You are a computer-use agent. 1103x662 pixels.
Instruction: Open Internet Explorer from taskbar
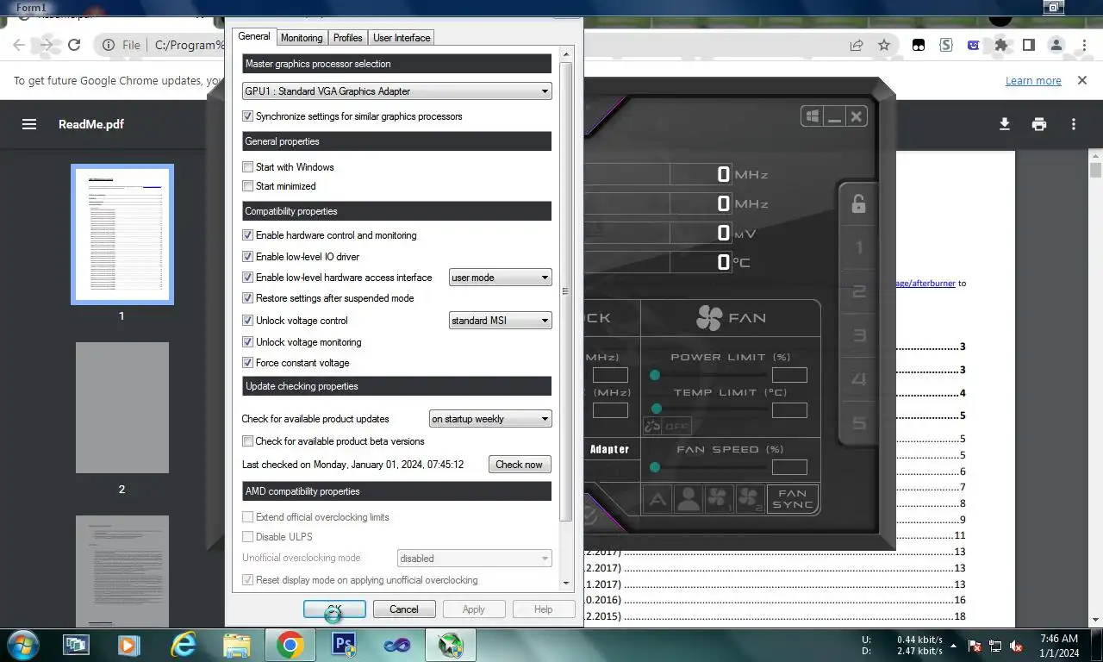[184, 645]
